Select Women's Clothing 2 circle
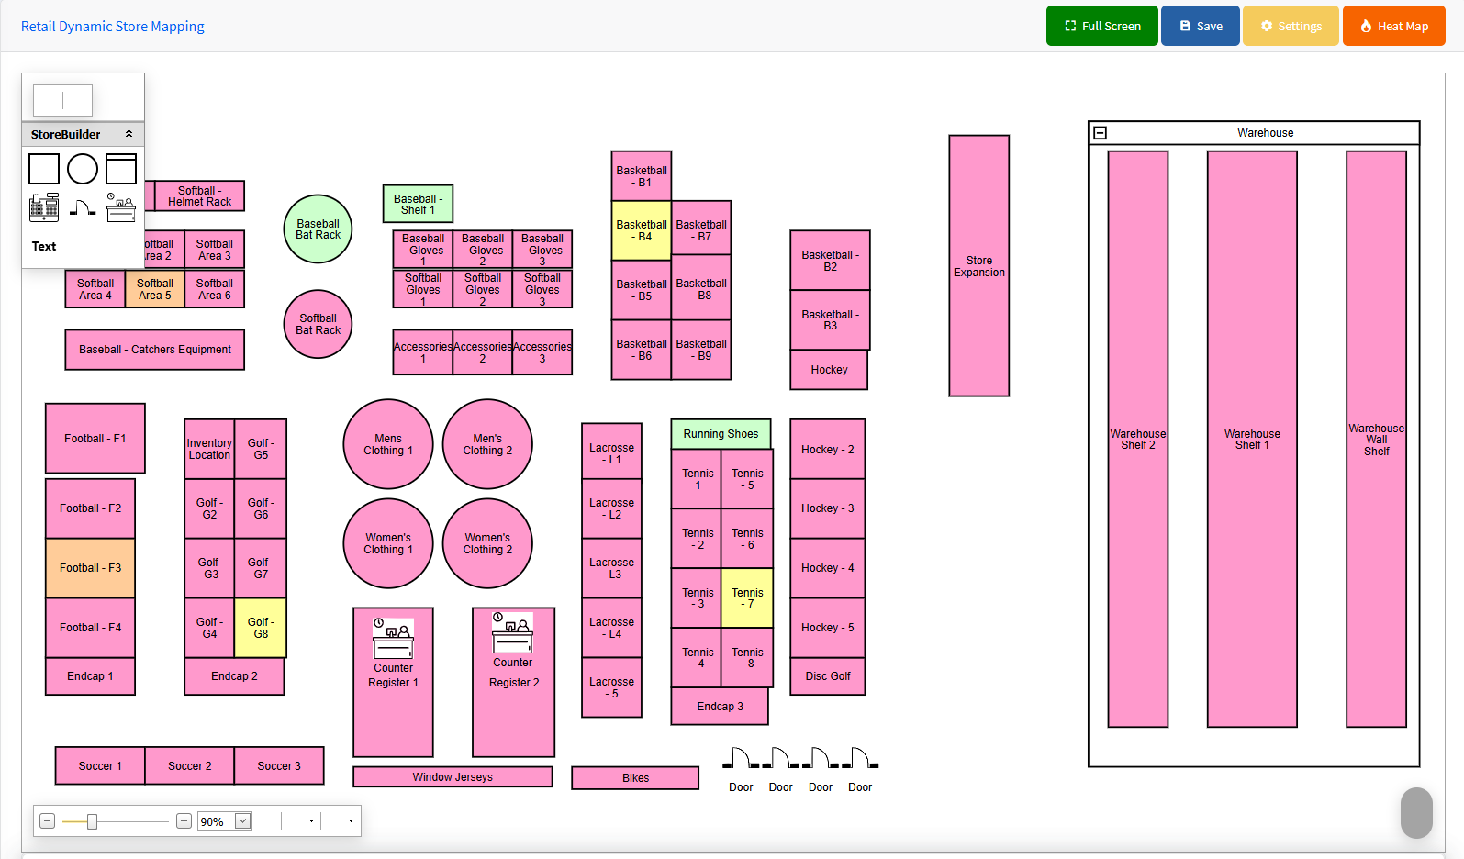The width and height of the screenshot is (1464, 859). [487, 543]
